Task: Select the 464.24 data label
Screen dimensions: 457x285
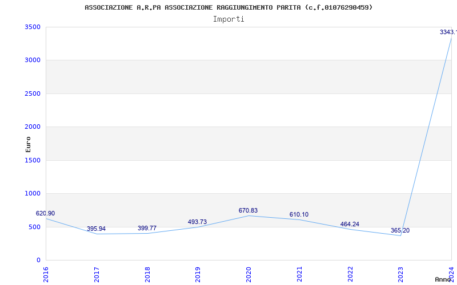Action: (x=350, y=224)
